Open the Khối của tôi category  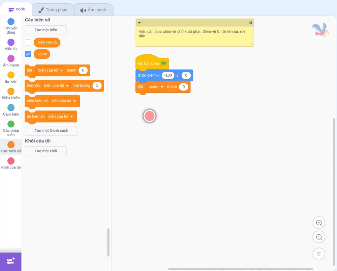click(x=11, y=163)
